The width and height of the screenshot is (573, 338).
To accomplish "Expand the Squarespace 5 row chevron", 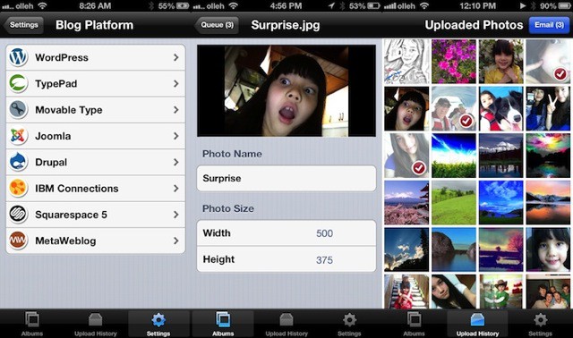I will tap(176, 215).
